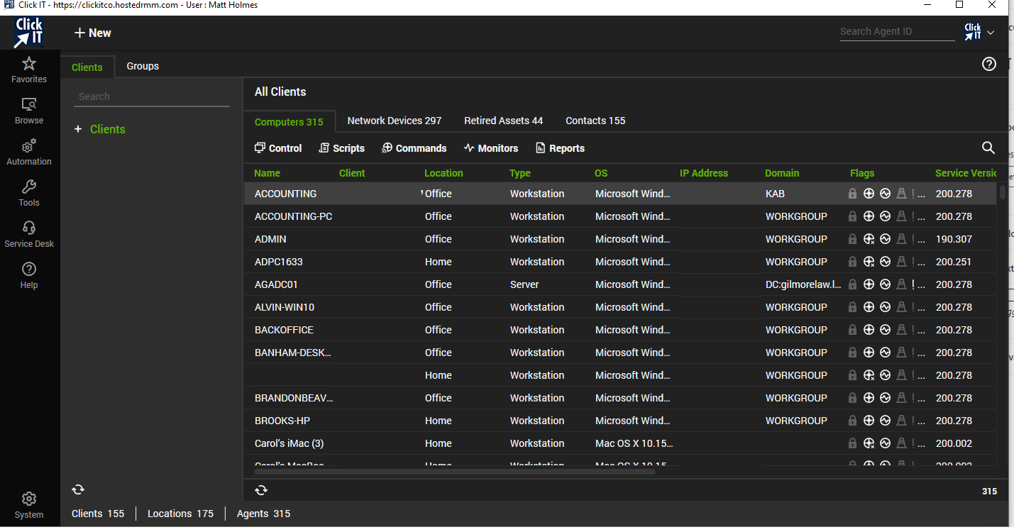1014x532 pixels.
Task: Click the crosshair flag in ADPC1633 row
Action: [869, 262]
